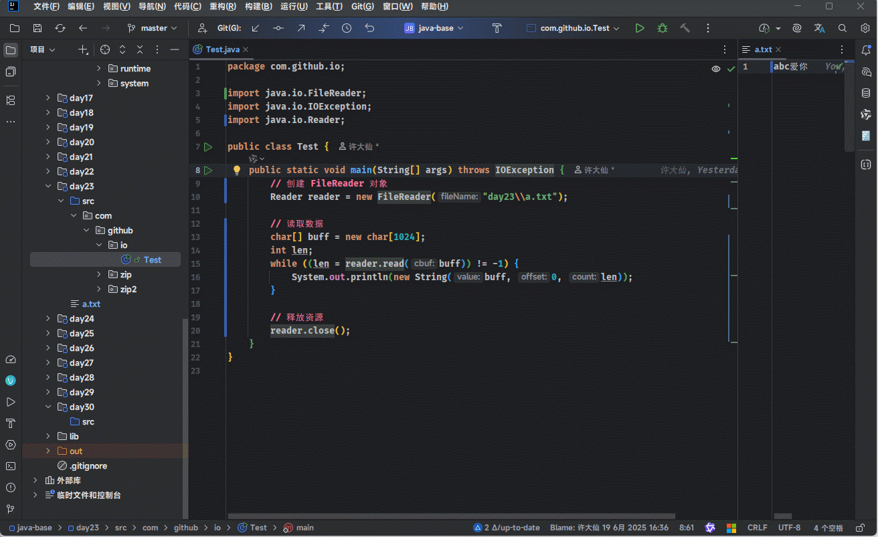878x537 pixels.
Task: Toggle the read-only lock icon in status bar
Action: (859, 528)
